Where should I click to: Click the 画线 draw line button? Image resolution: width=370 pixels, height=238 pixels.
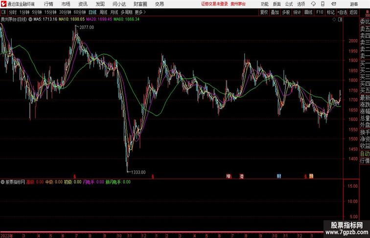point(308,12)
